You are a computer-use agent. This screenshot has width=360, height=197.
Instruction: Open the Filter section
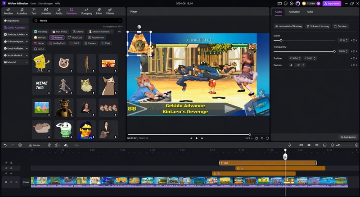99,11
